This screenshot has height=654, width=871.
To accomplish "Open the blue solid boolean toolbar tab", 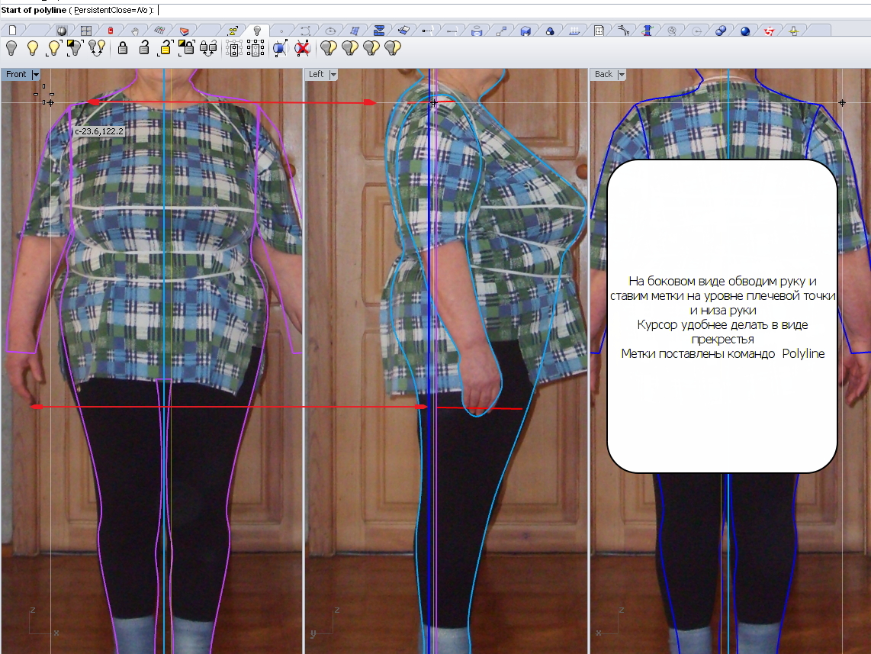I will tap(379, 31).
